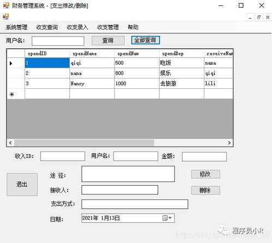This screenshot has width=272, height=243.
Task: Open the 收支录入 menu
Action: (77, 27)
